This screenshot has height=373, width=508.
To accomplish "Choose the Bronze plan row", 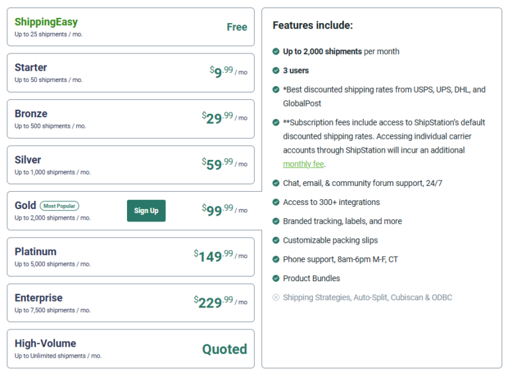I will pos(130,119).
